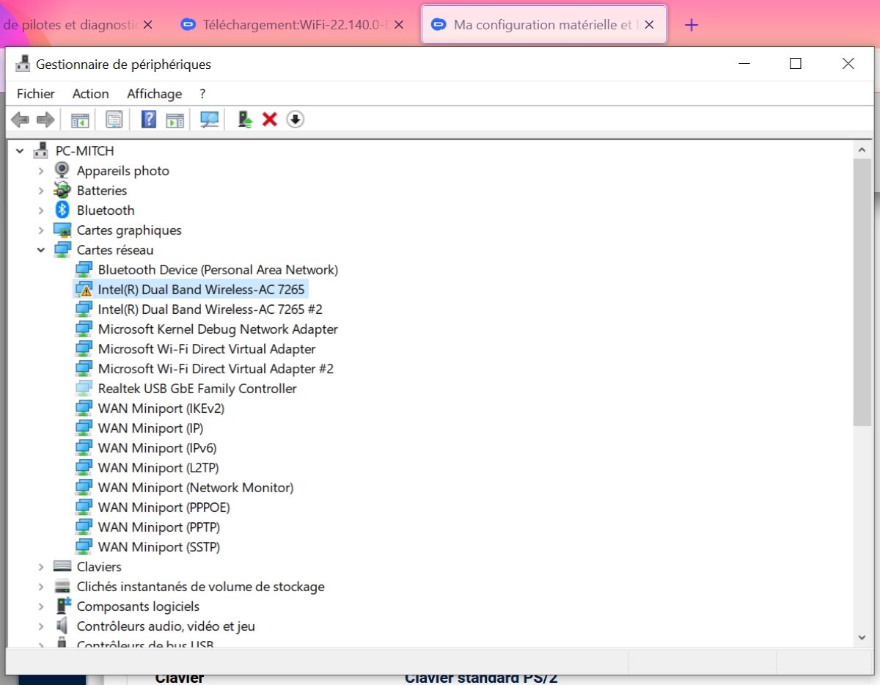Open a new browser tab with plus

click(691, 25)
